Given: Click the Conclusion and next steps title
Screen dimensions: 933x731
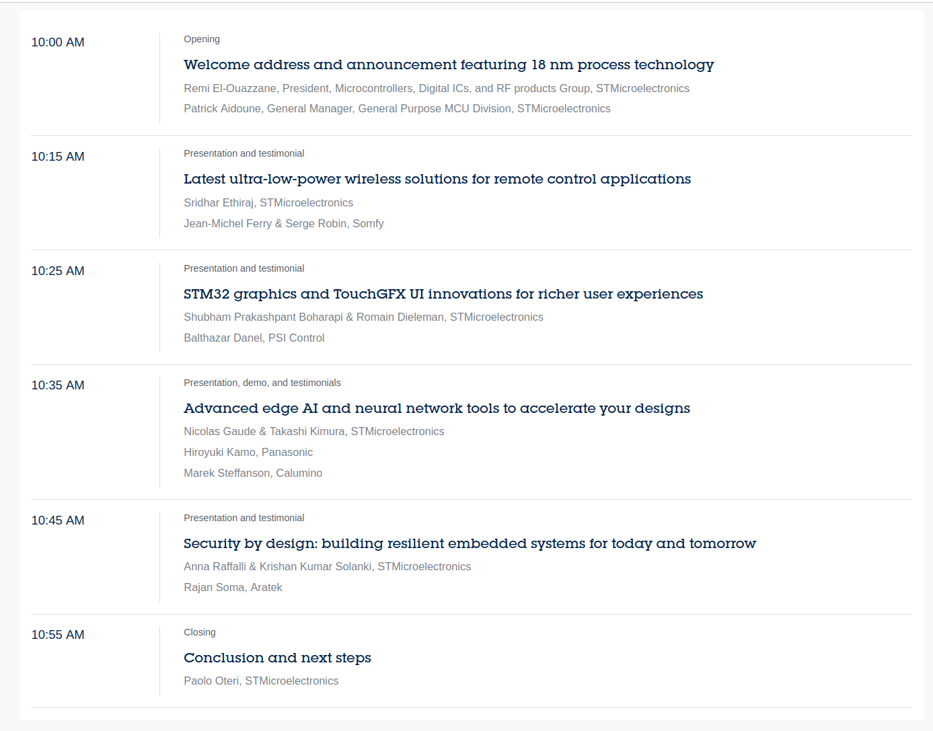Looking at the screenshot, I should [277, 658].
